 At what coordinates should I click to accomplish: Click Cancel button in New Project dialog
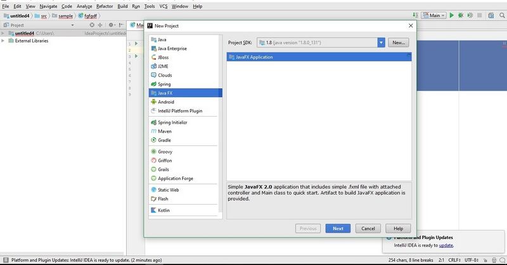(x=368, y=228)
